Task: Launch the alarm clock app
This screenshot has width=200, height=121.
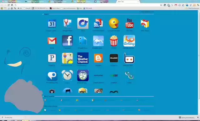Action: coord(67,75)
